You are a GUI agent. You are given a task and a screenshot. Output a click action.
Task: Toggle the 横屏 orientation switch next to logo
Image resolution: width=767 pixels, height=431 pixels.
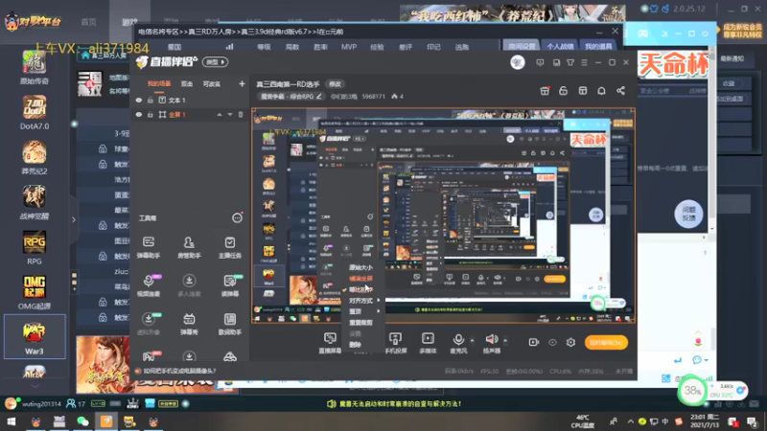tap(215, 62)
